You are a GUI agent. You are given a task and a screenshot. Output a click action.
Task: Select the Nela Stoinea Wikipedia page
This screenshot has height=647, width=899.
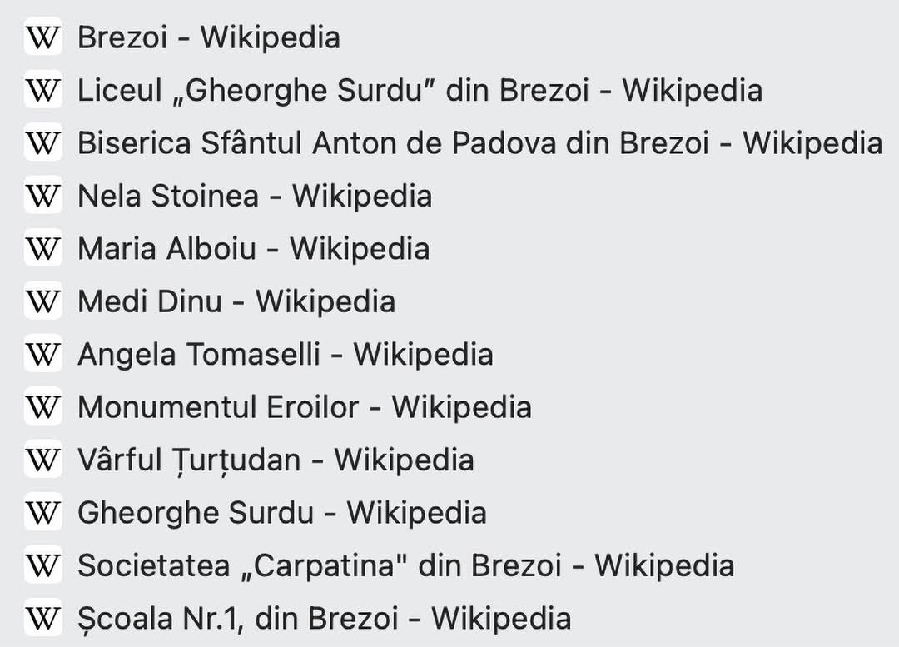pyautogui.click(x=255, y=196)
